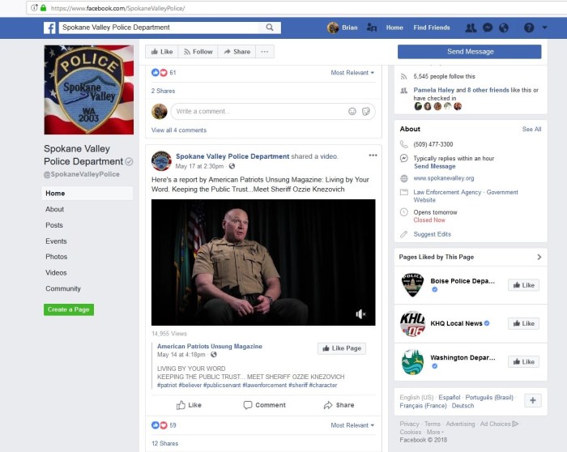
Task: Open the emoji picker in comment box
Action: point(352,111)
